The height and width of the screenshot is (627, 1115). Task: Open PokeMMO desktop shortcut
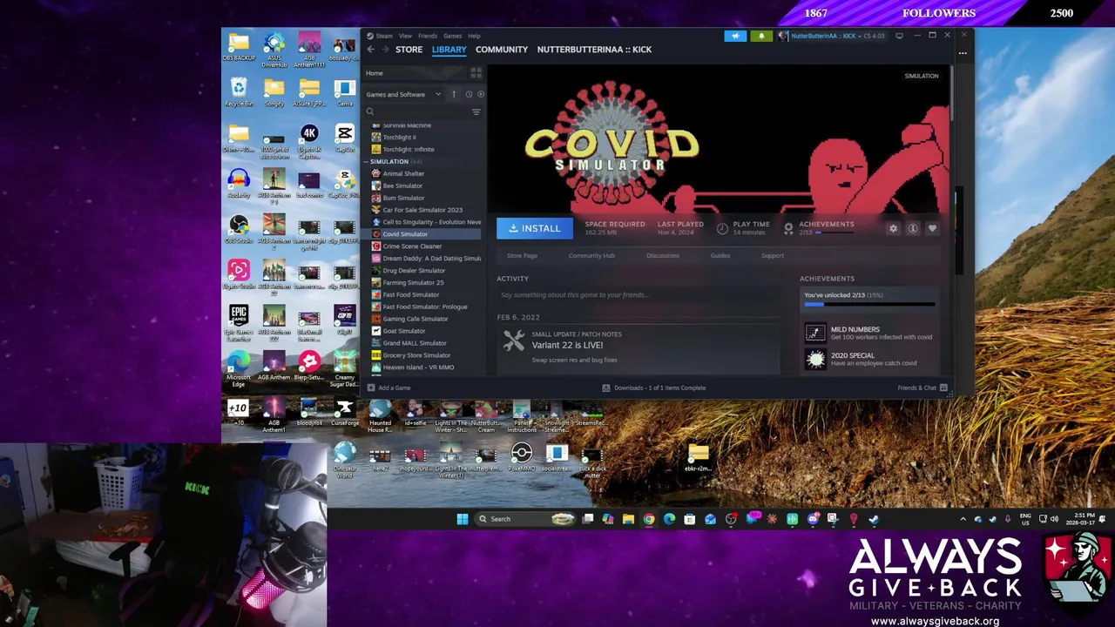click(x=522, y=457)
